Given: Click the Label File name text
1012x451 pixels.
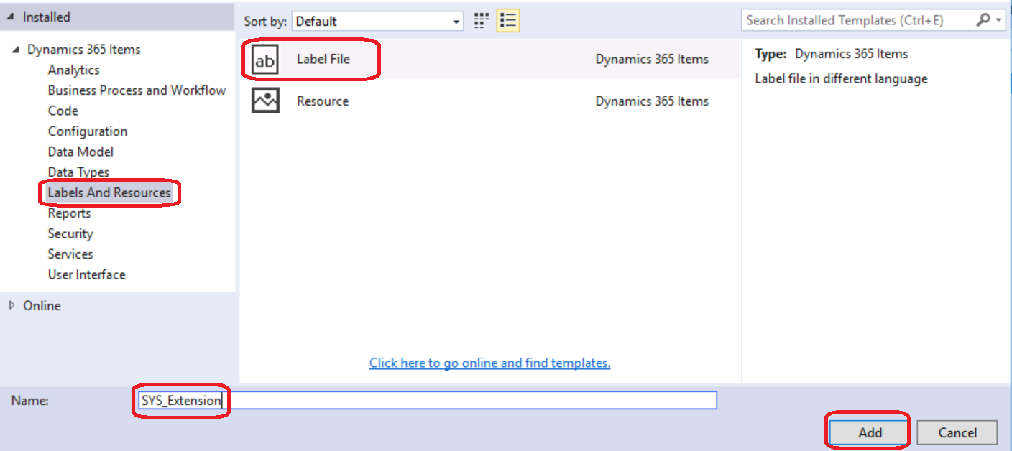Looking at the screenshot, I should coord(323,59).
